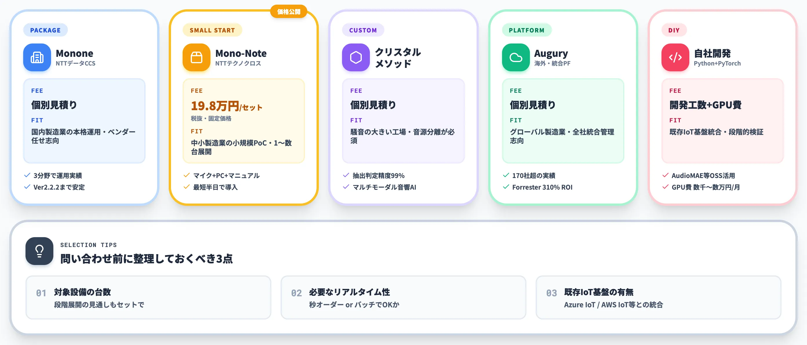Click 国内製造業の本格運用 fit description
Screen dimensions: 807x345
83,136
